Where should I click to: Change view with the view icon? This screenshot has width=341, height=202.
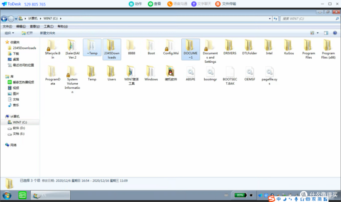tap(312, 33)
